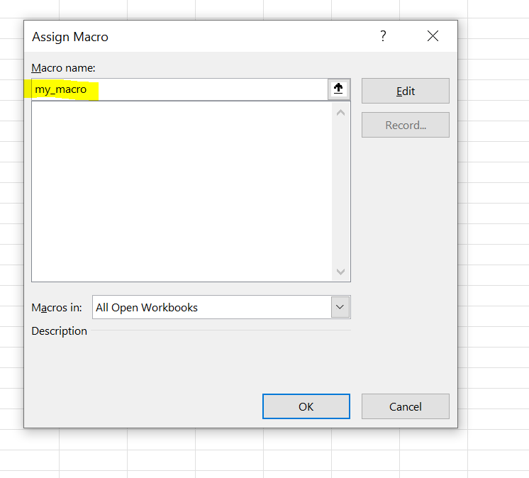
Task: Click the Macro name label
Action: (63, 67)
